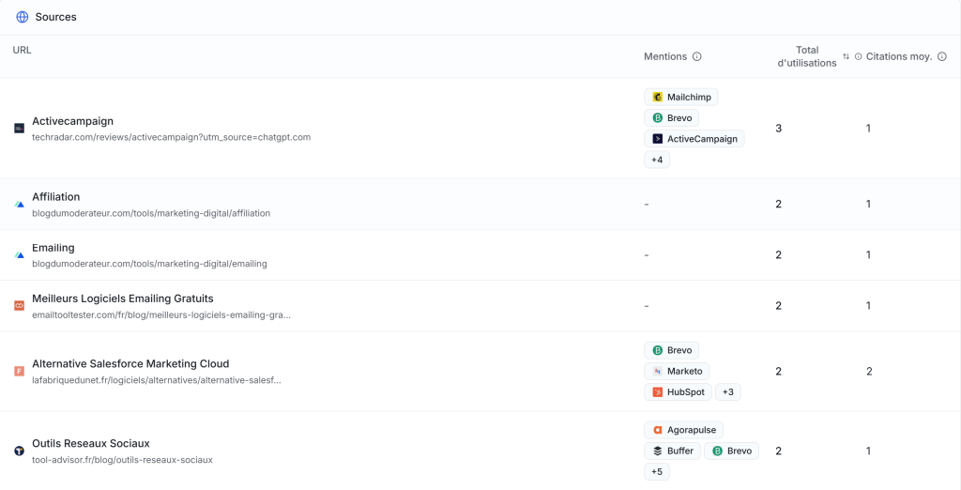Expand the +3 more mentions badge
This screenshot has height=490, width=961.
tap(728, 391)
